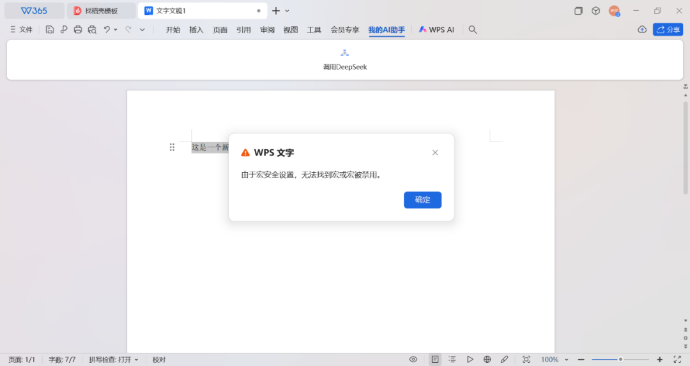Click the 100% zoom level text
This screenshot has height=366, width=690.
point(549,360)
